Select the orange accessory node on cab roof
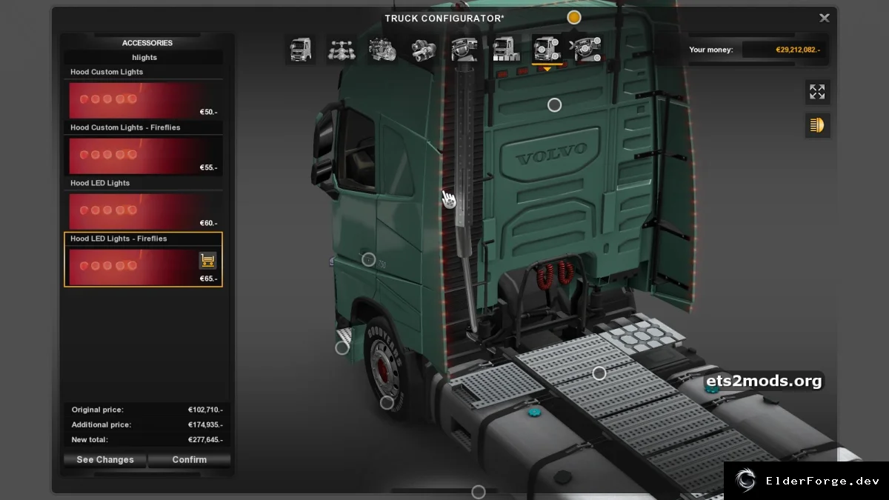Image resolution: width=889 pixels, height=500 pixels. (574, 17)
